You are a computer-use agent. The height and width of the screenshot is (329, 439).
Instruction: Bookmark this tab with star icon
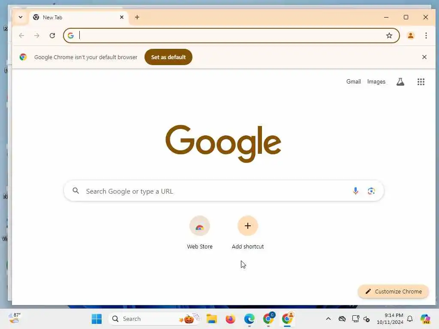(x=389, y=36)
